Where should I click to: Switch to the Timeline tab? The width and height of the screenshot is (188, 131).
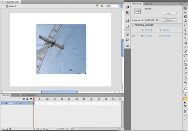tap(6, 95)
